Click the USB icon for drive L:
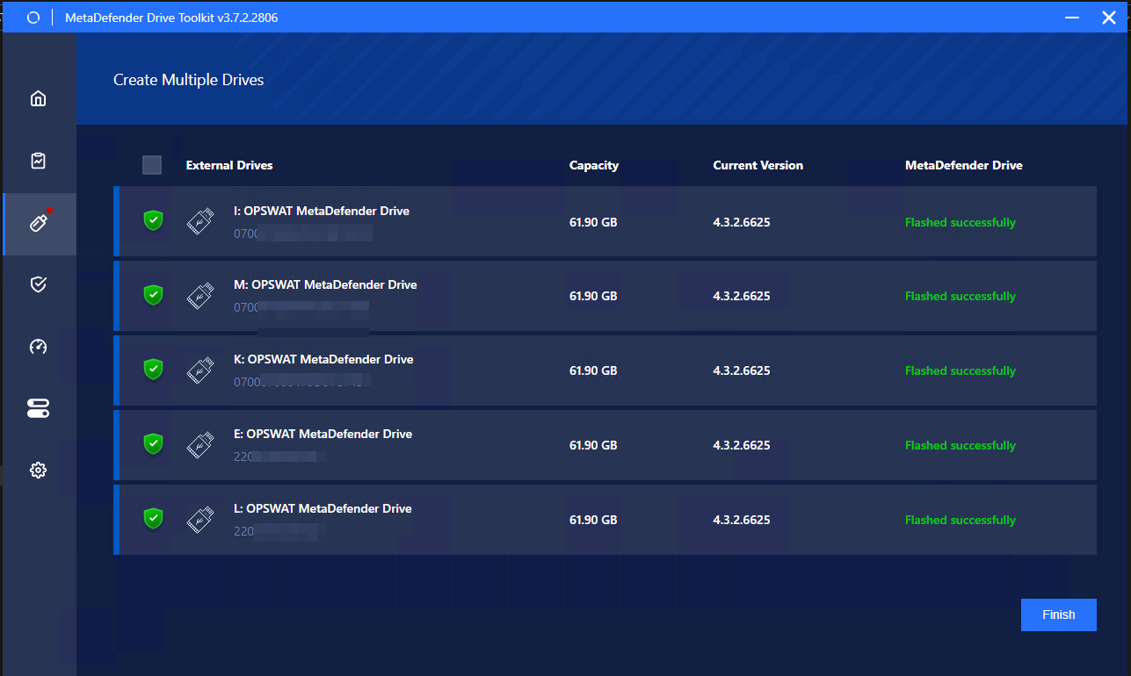 point(200,520)
